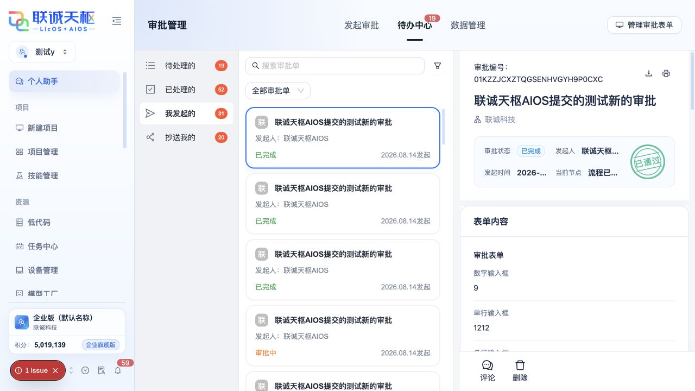This screenshot has width=695, height=391.
Task: Print the approval with the printer icon
Action: (x=666, y=73)
